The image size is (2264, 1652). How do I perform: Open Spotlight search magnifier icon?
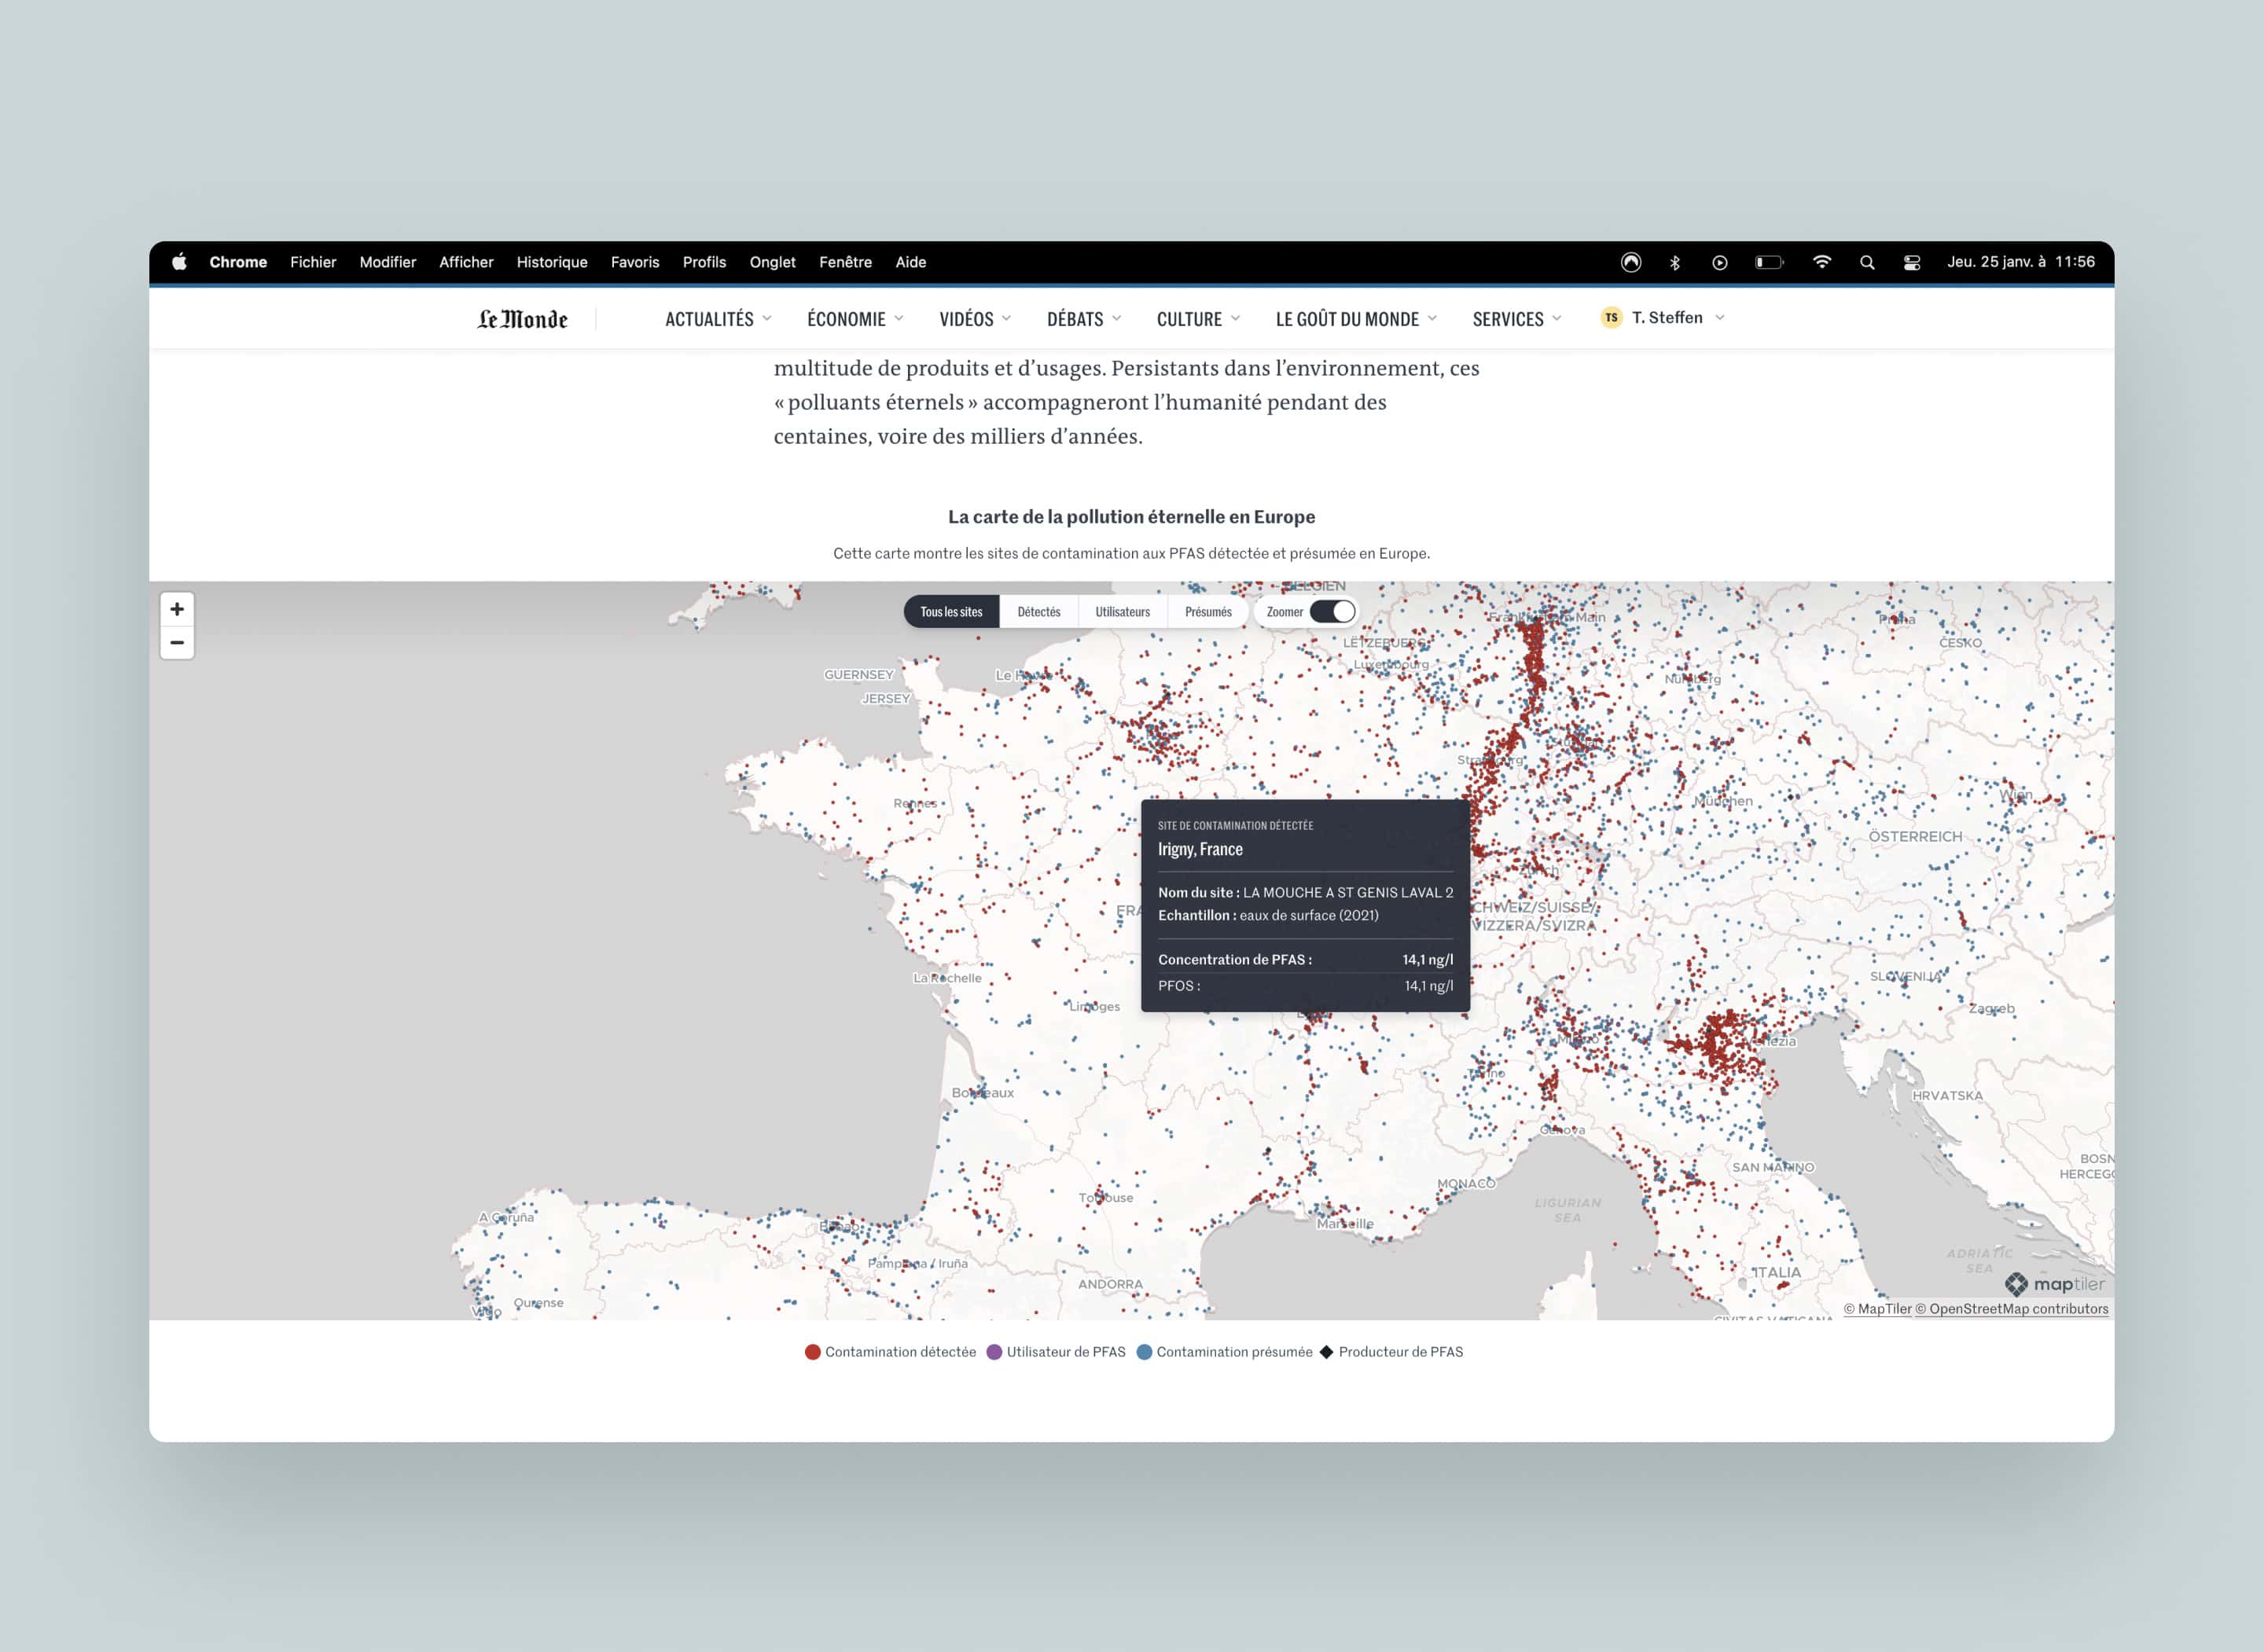1867,262
